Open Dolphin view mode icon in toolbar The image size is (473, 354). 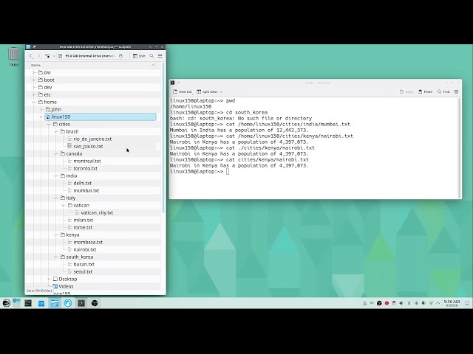[x=47, y=56]
